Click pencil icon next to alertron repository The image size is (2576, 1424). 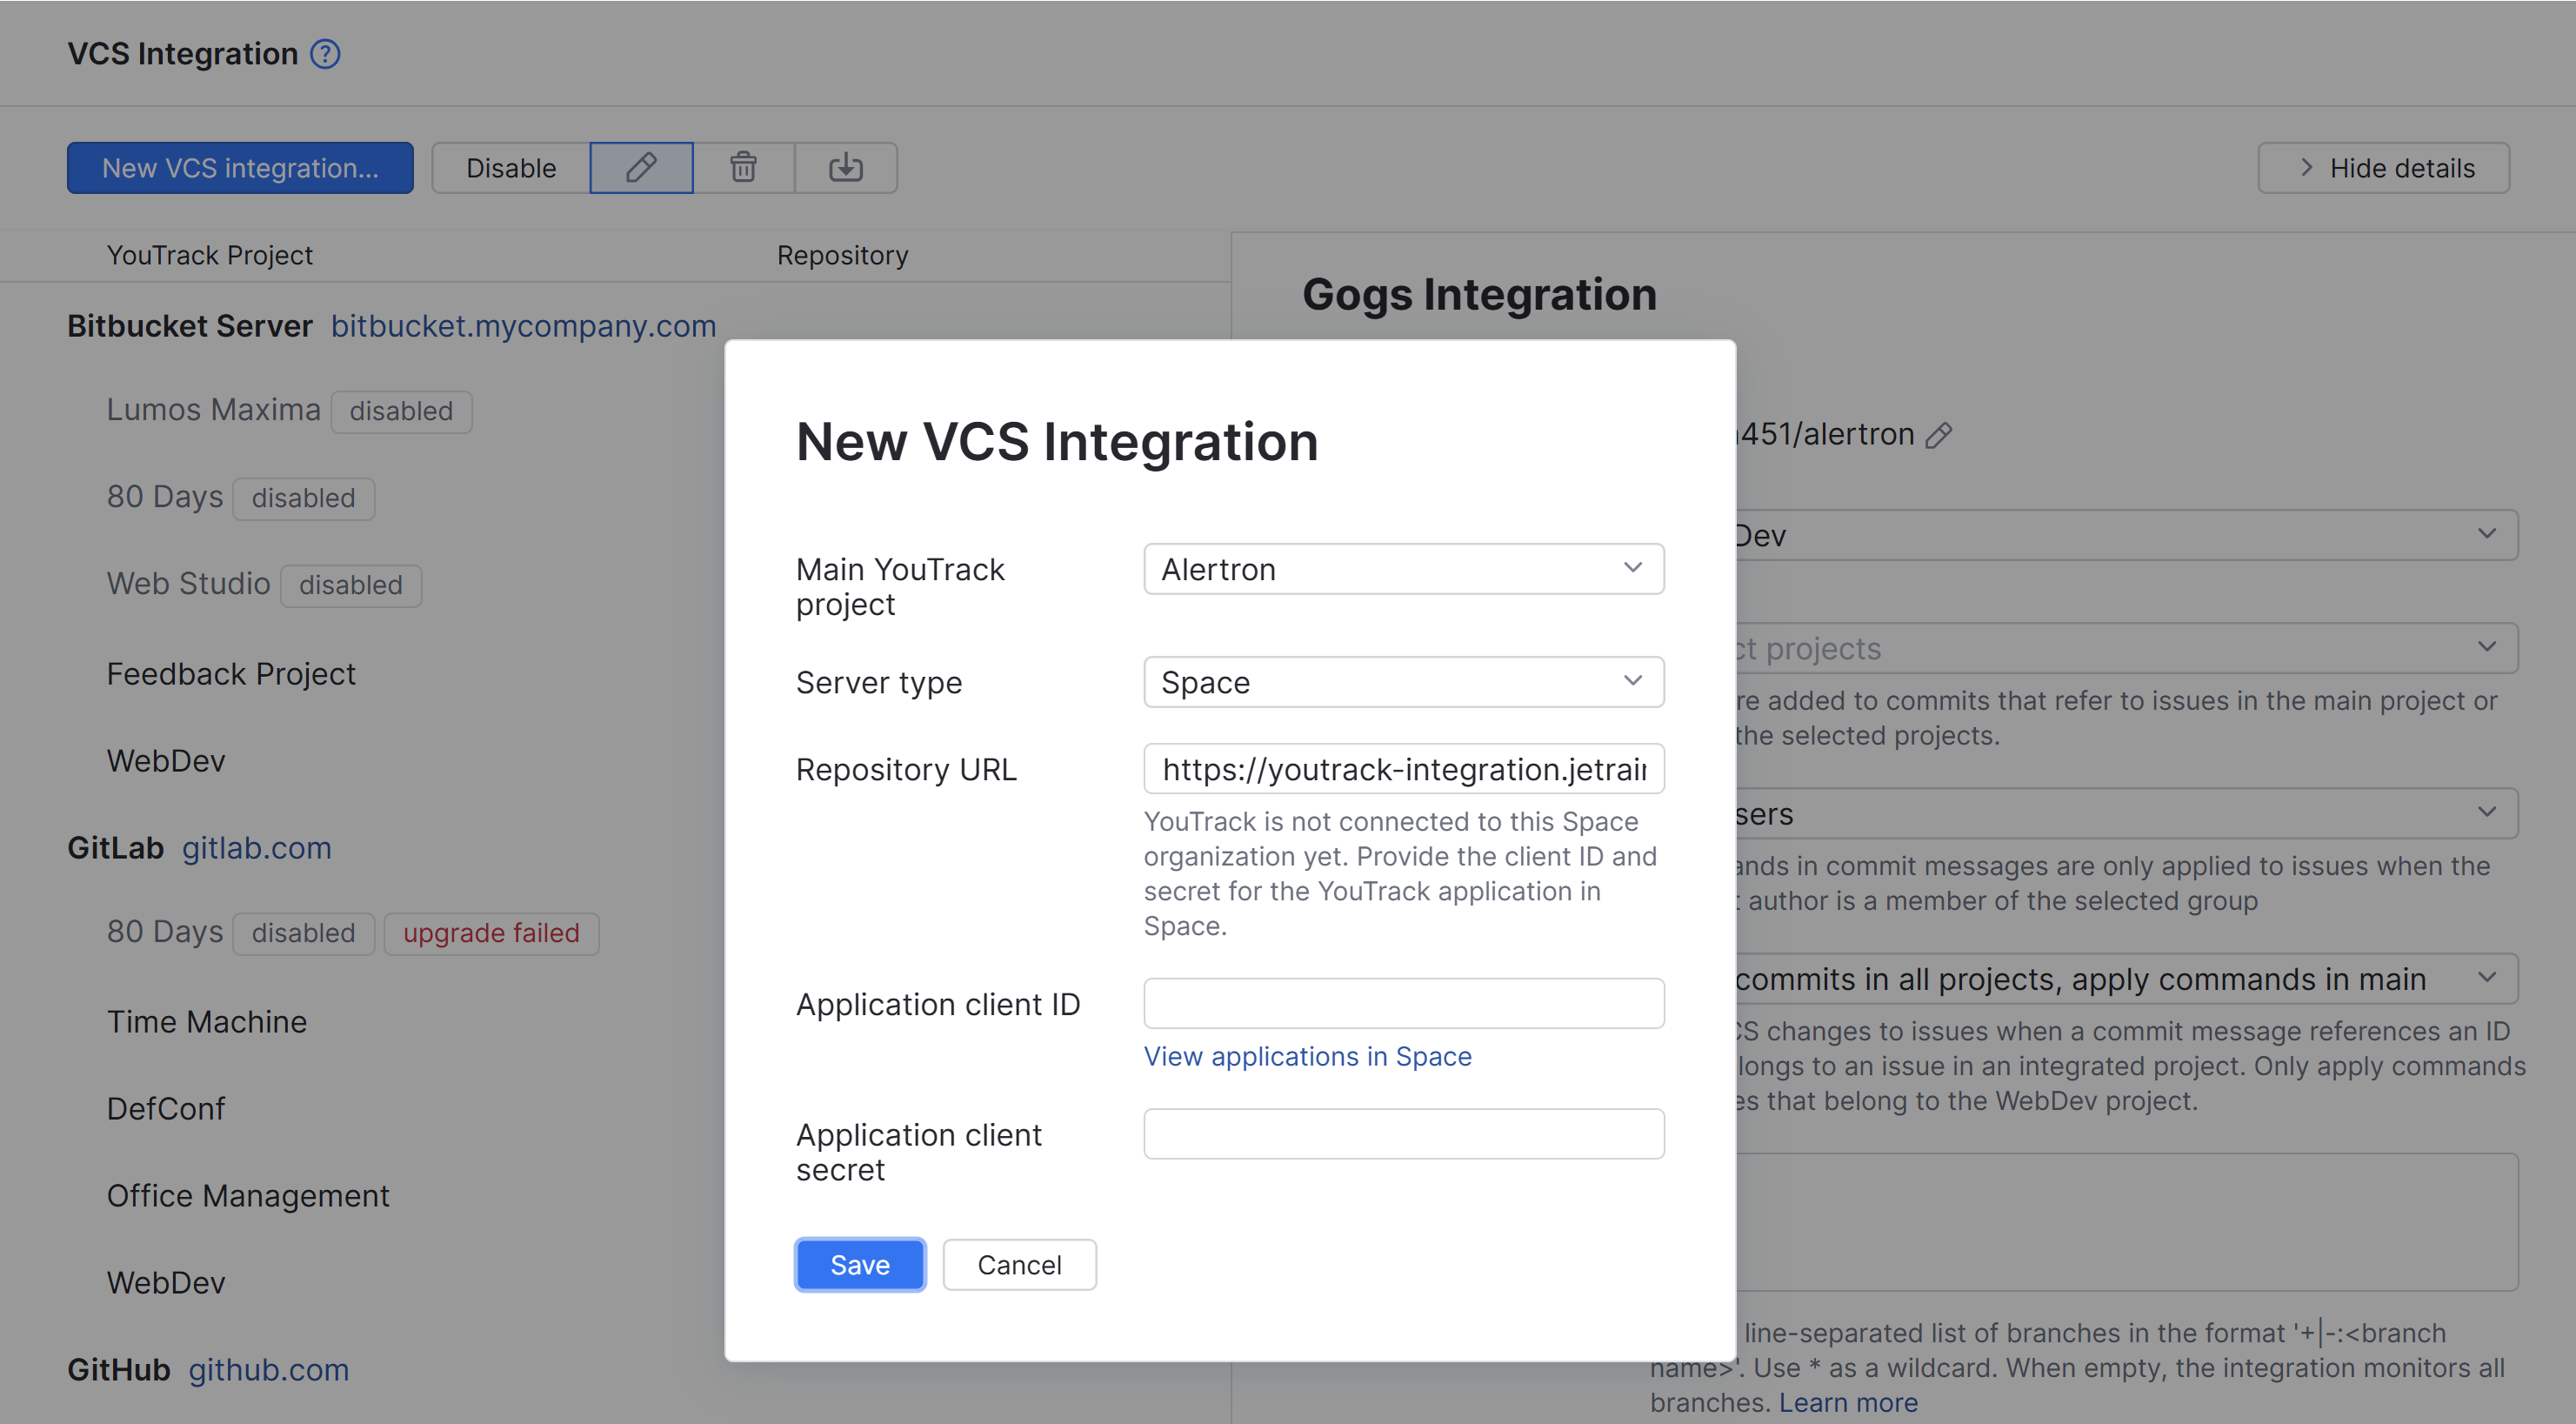[x=1939, y=435]
